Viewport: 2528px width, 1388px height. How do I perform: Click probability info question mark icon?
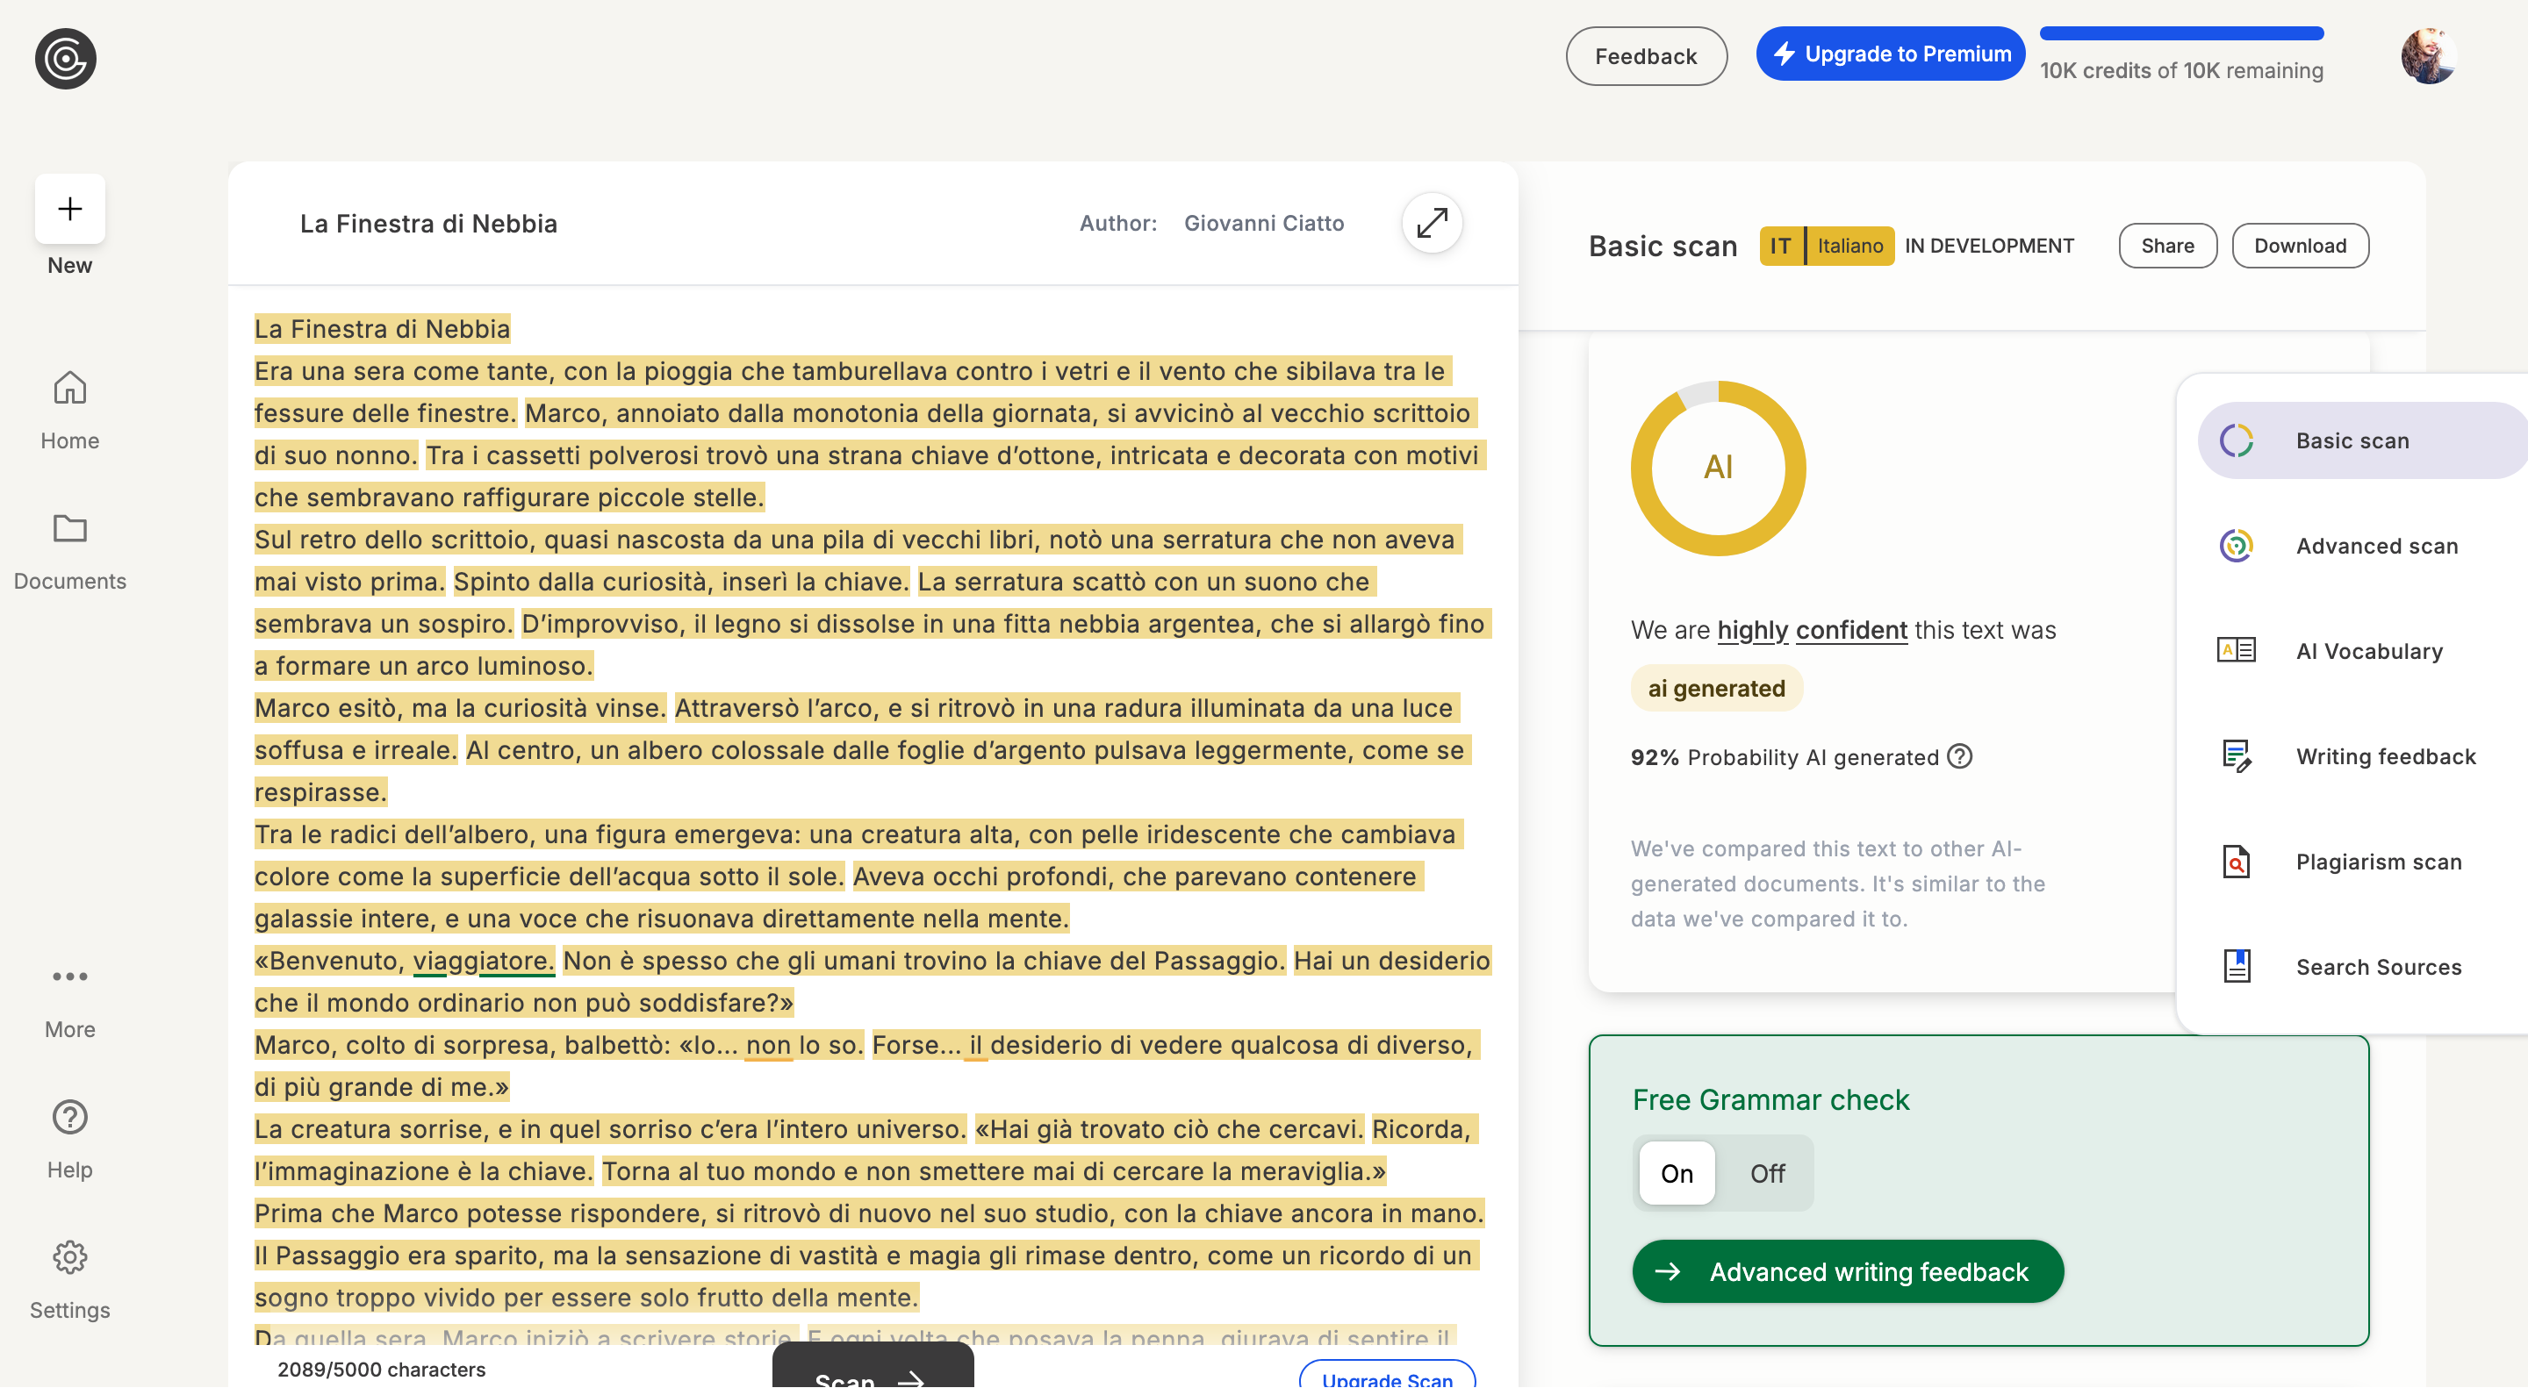pyautogui.click(x=1960, y=756)
